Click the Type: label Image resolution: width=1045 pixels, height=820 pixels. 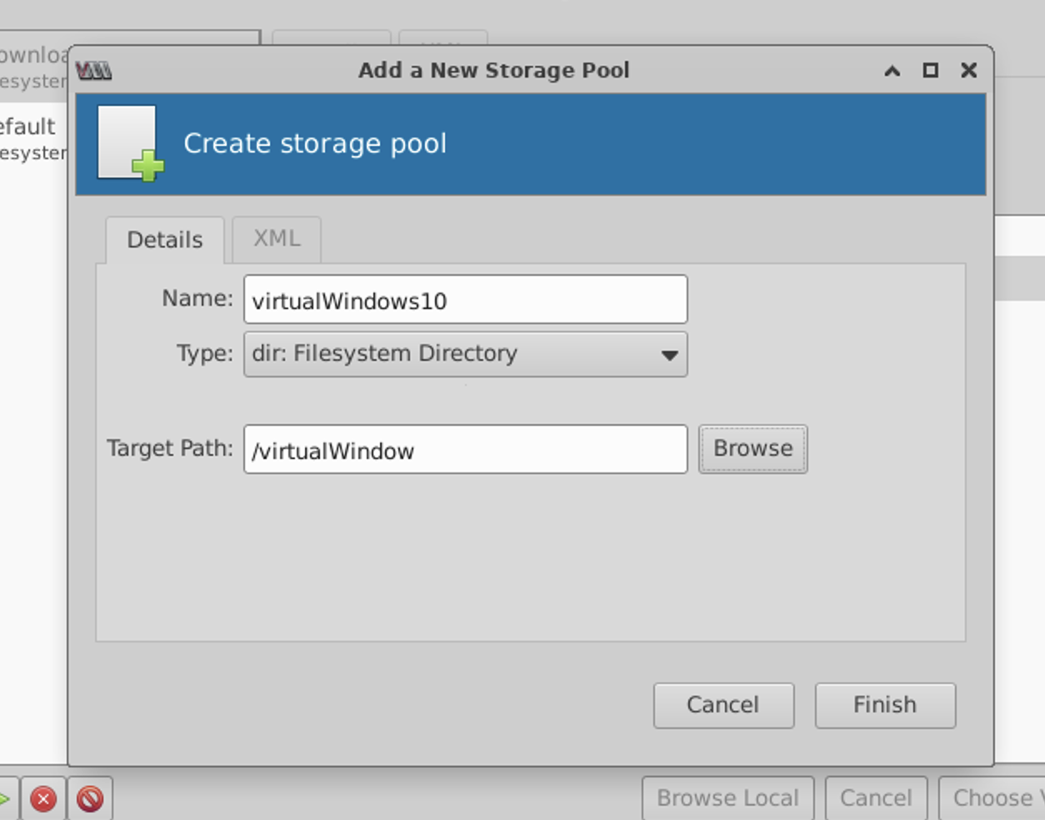[205, 353]
